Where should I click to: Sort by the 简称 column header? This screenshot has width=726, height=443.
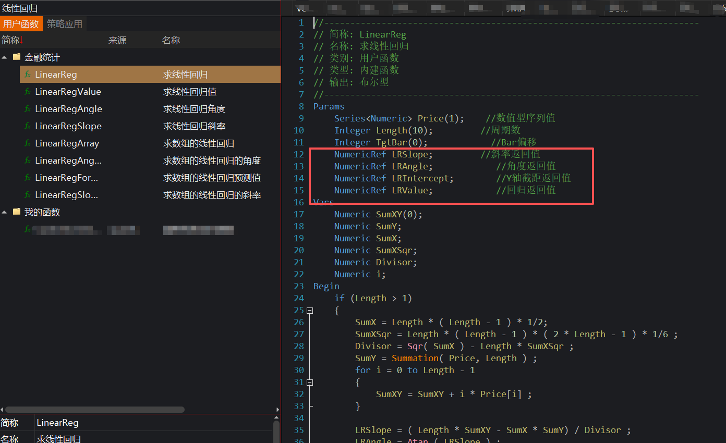10,40
